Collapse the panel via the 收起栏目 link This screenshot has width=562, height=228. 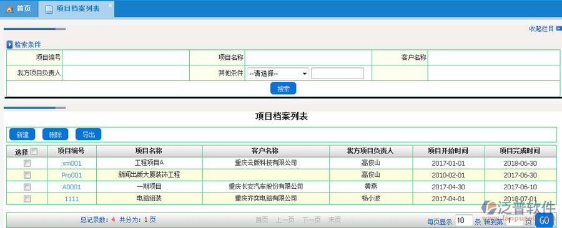[541, 29]
